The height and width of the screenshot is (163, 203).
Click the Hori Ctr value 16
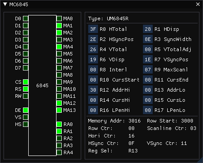coord(132,136)
